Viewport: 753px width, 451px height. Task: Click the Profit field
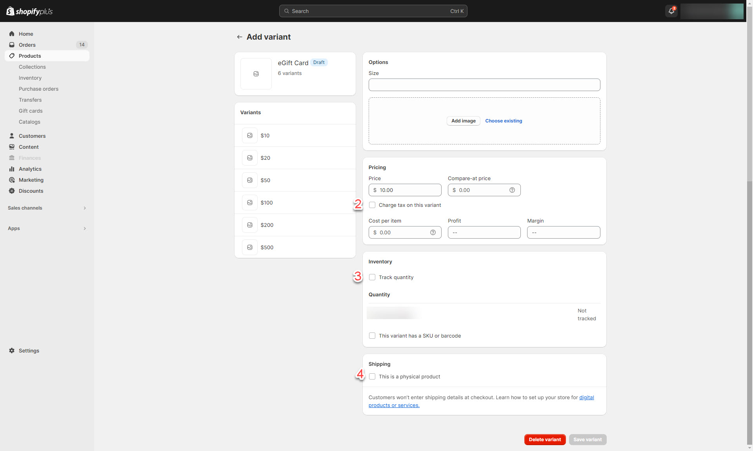tap(484, 232)
